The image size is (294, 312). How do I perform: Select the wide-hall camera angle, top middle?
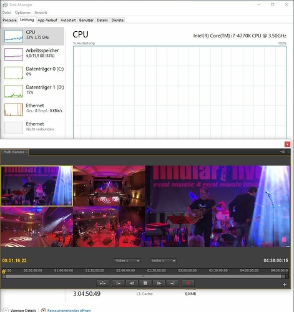pos(109,186)
